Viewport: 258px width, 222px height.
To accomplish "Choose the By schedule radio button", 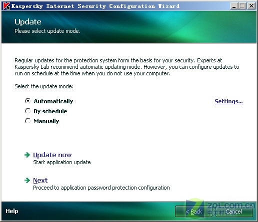I will (27, 111).
